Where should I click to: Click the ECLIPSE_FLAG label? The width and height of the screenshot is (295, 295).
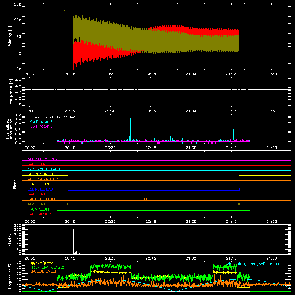click(40, 189)
